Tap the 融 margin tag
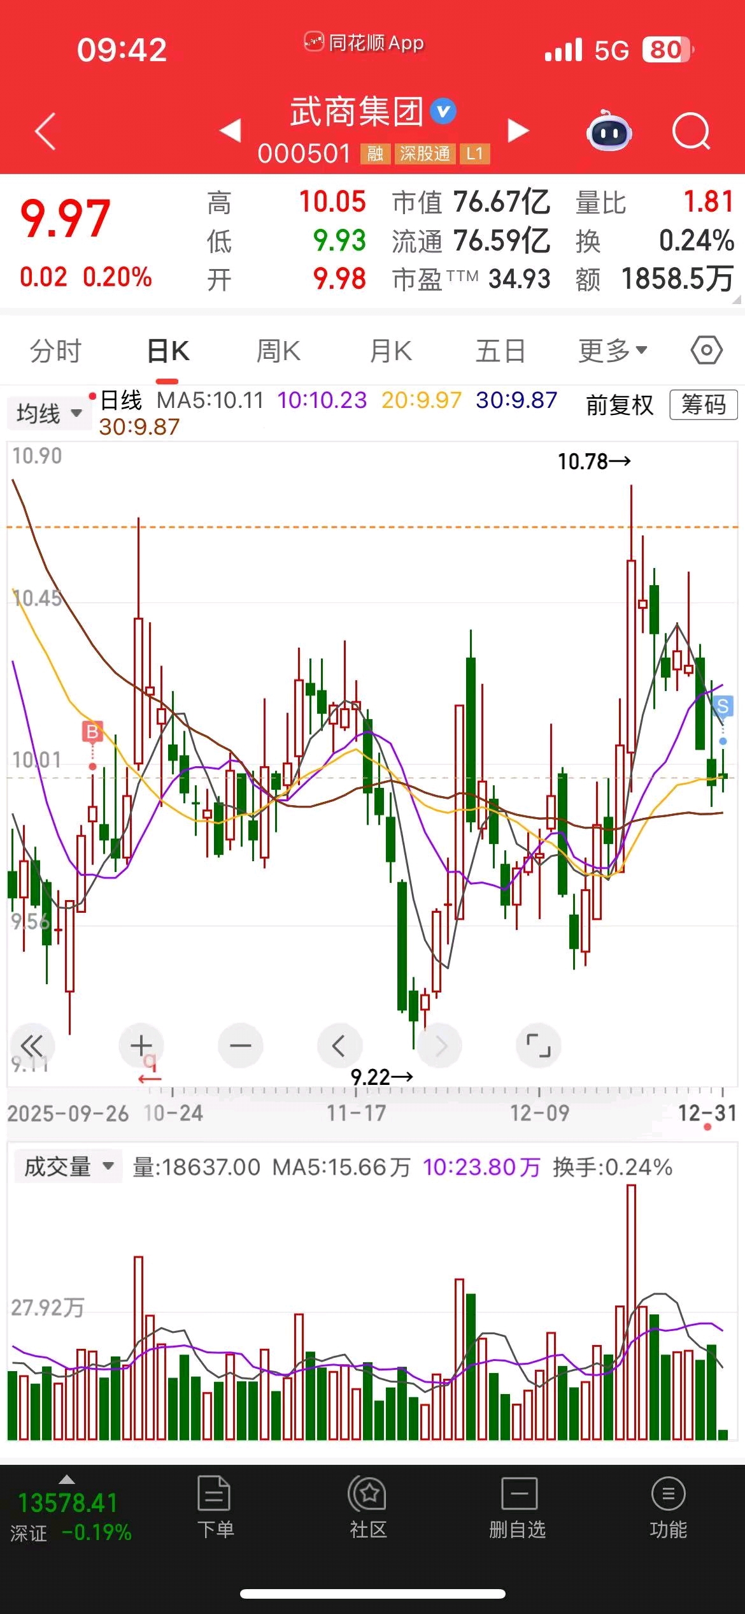This screenshot has width=745, height=1614. 376,154
